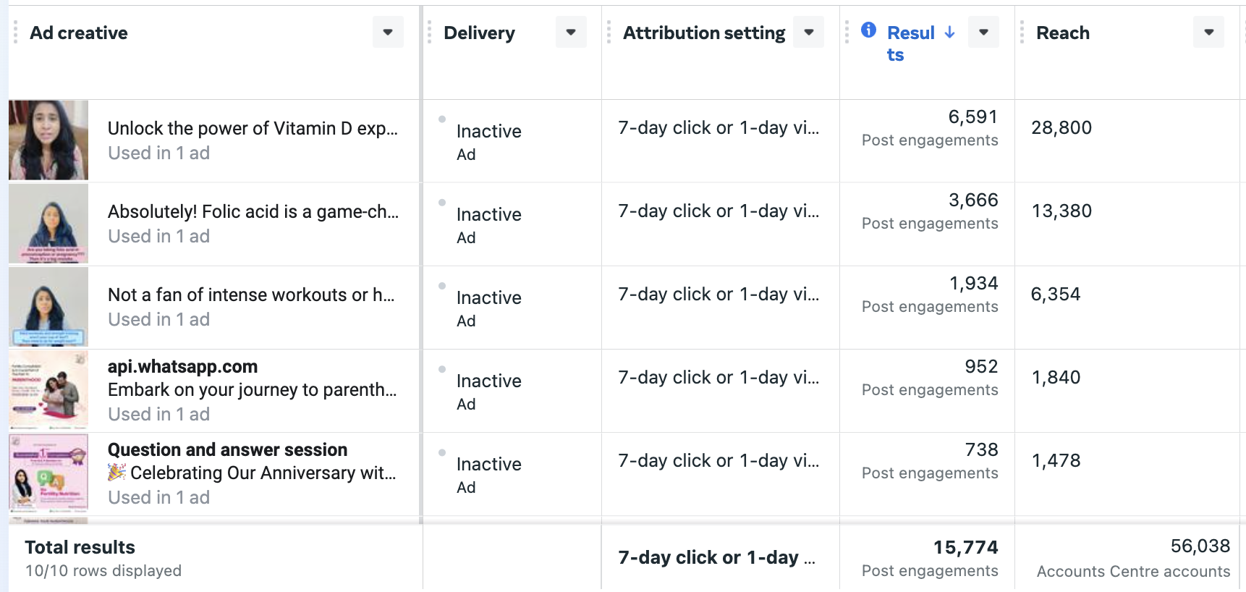The height and width of the screenshot is (592, 1246).
Task: Open the api.whatsapp.com ad creative
Action: click(182, 367)
